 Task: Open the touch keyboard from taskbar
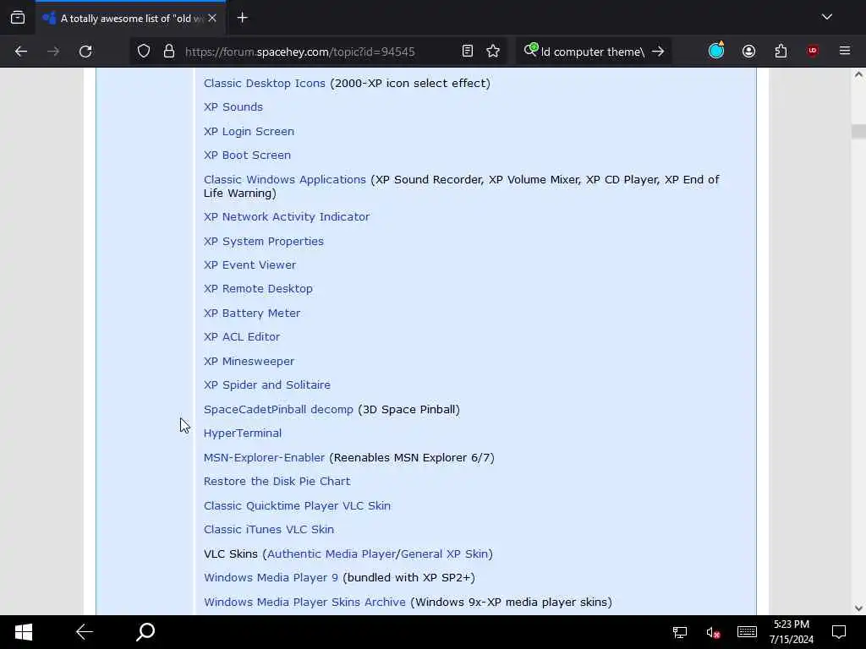[747, 632]
